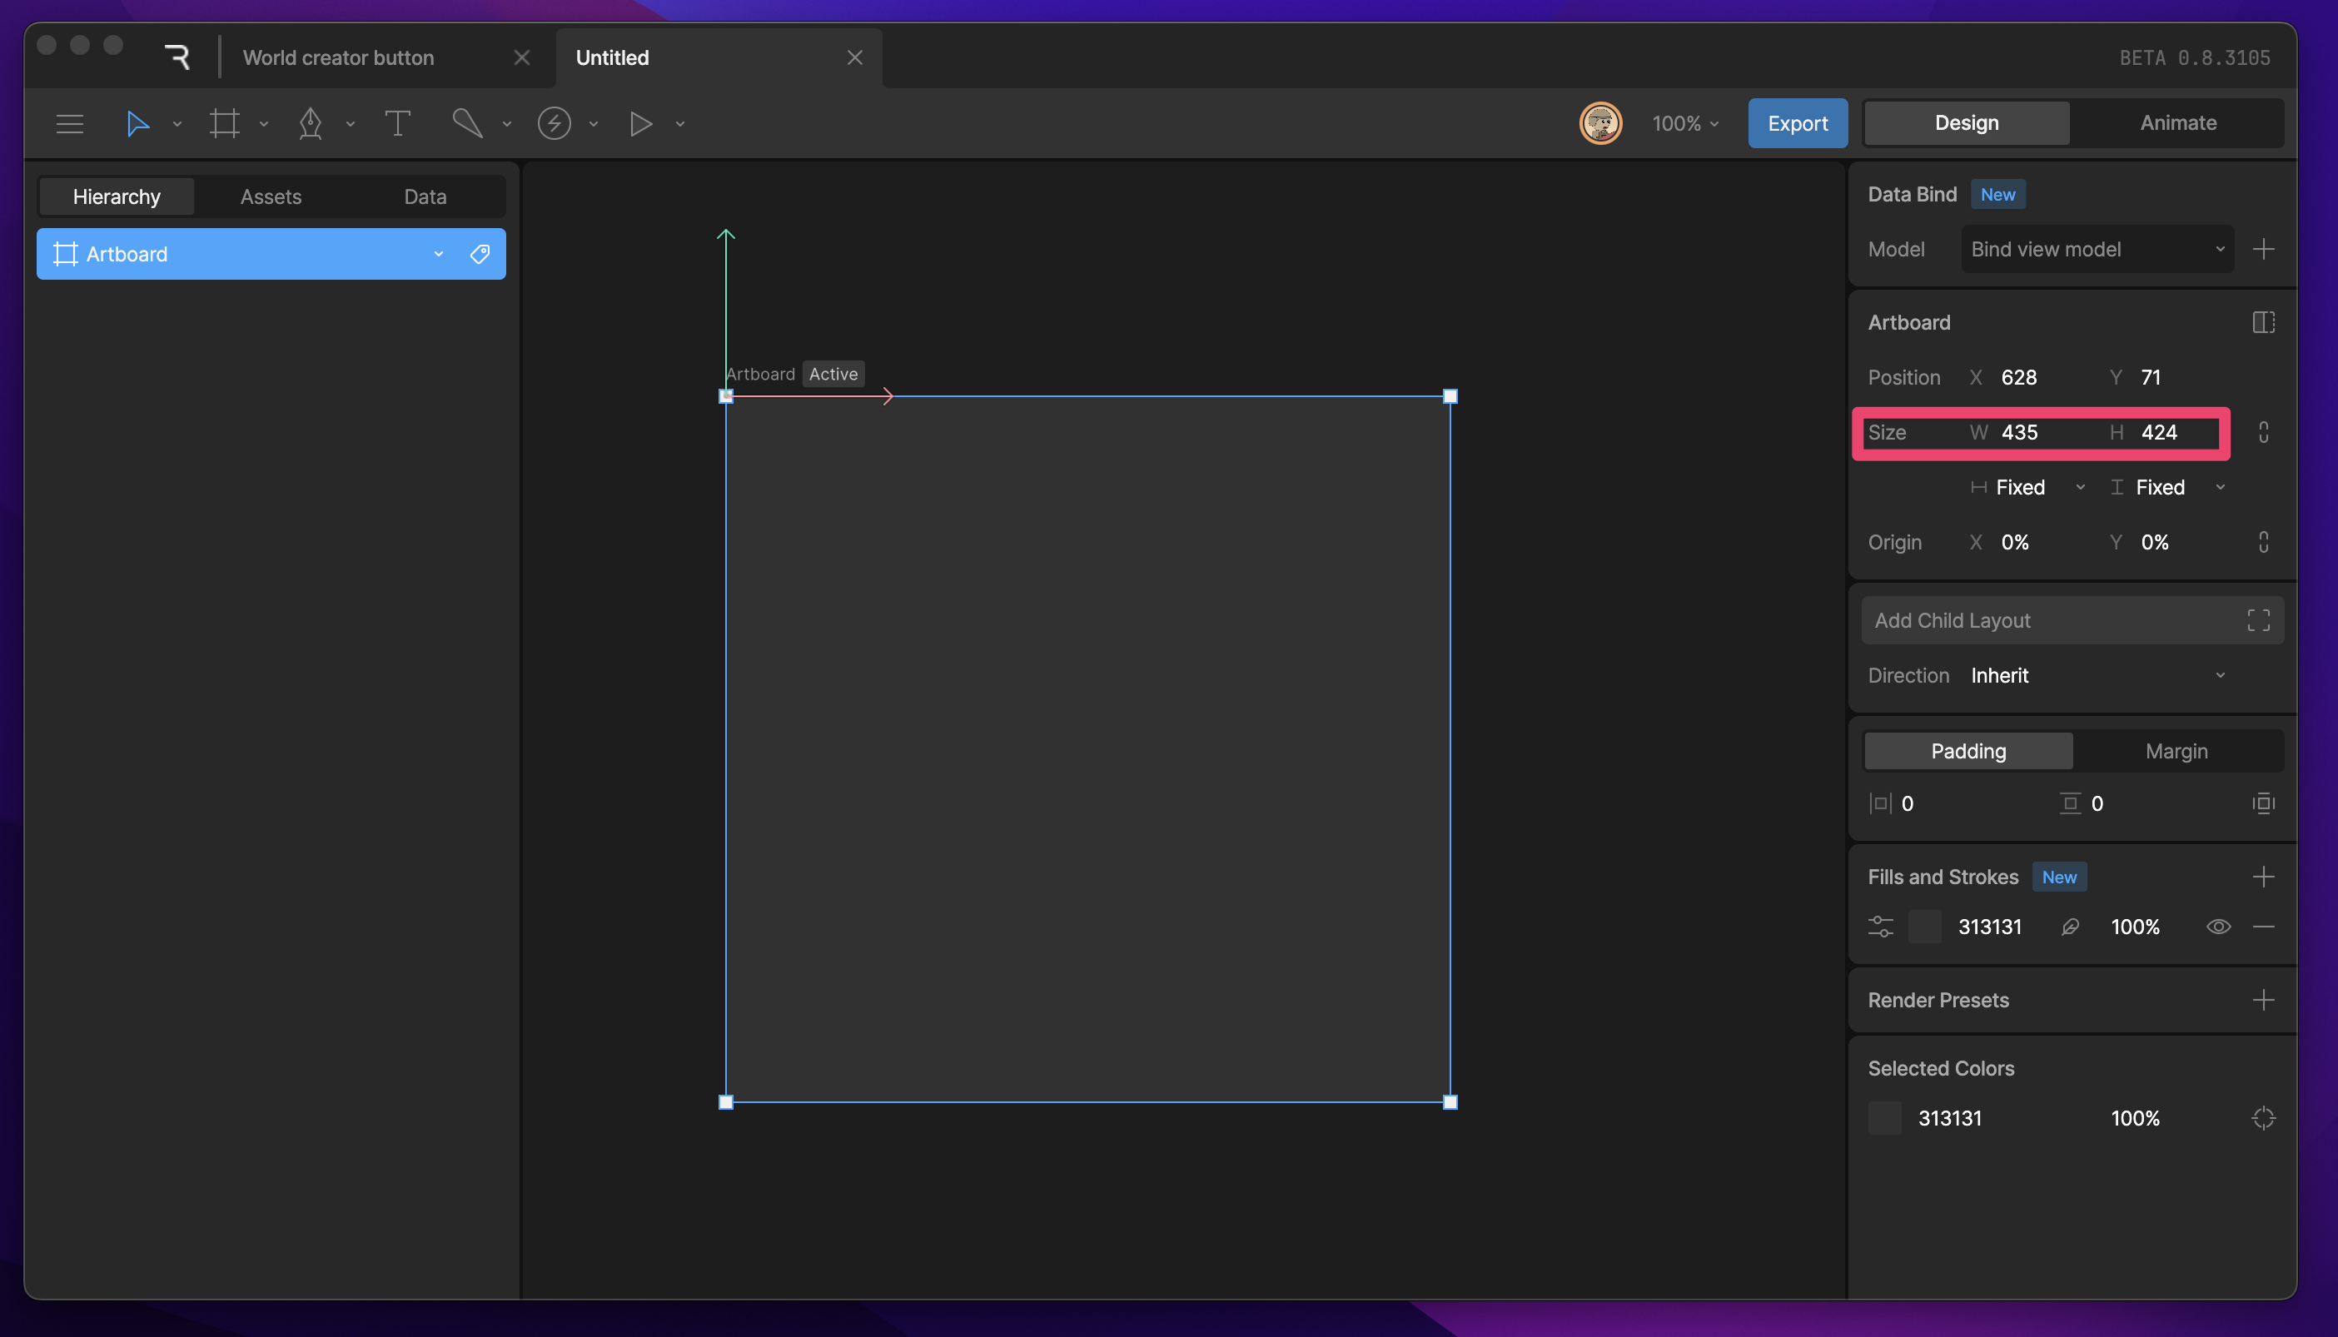Click the Export button

(1796, 123)
